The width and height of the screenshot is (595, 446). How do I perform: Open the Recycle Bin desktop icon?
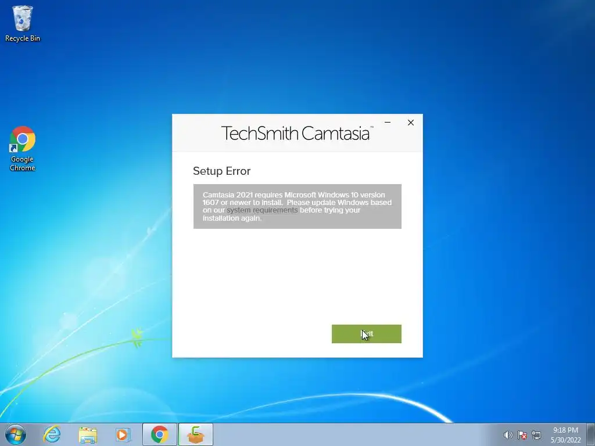pos(23,23)
